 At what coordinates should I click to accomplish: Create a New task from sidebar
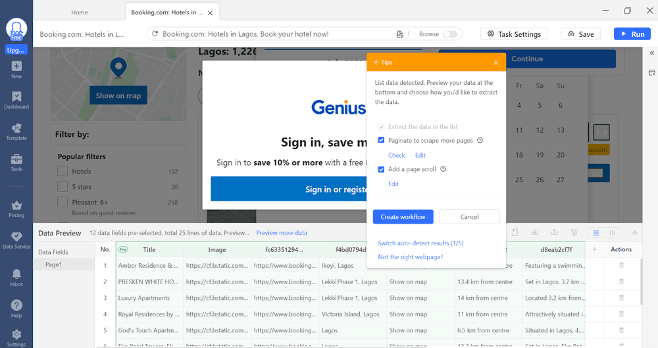click(x=16, y=70)
